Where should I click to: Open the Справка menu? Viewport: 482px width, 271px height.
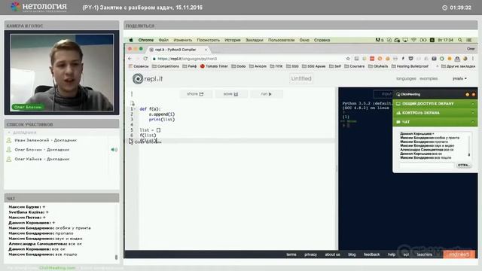pyautogui.click(x=322, y=40)
